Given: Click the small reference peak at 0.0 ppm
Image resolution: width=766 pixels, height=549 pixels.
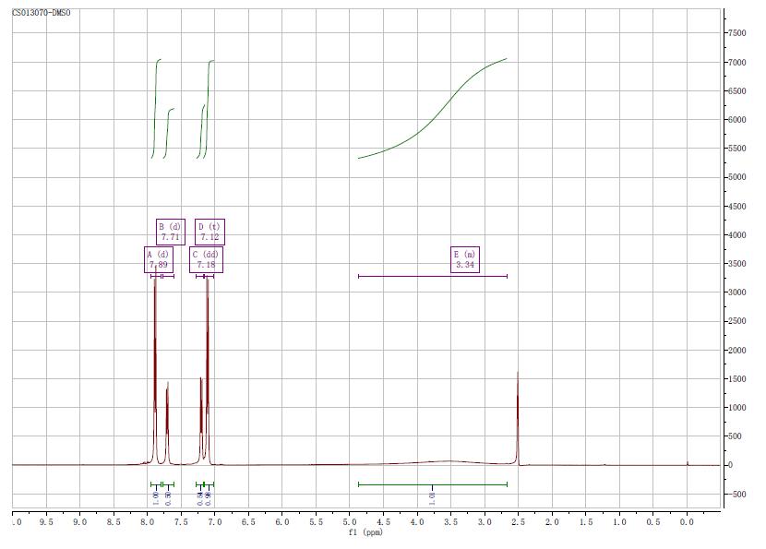Looking at the screenshot, I should 688,462.
